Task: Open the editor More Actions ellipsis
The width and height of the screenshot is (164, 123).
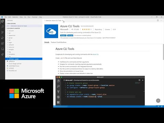Action: (x=161, y=20)
